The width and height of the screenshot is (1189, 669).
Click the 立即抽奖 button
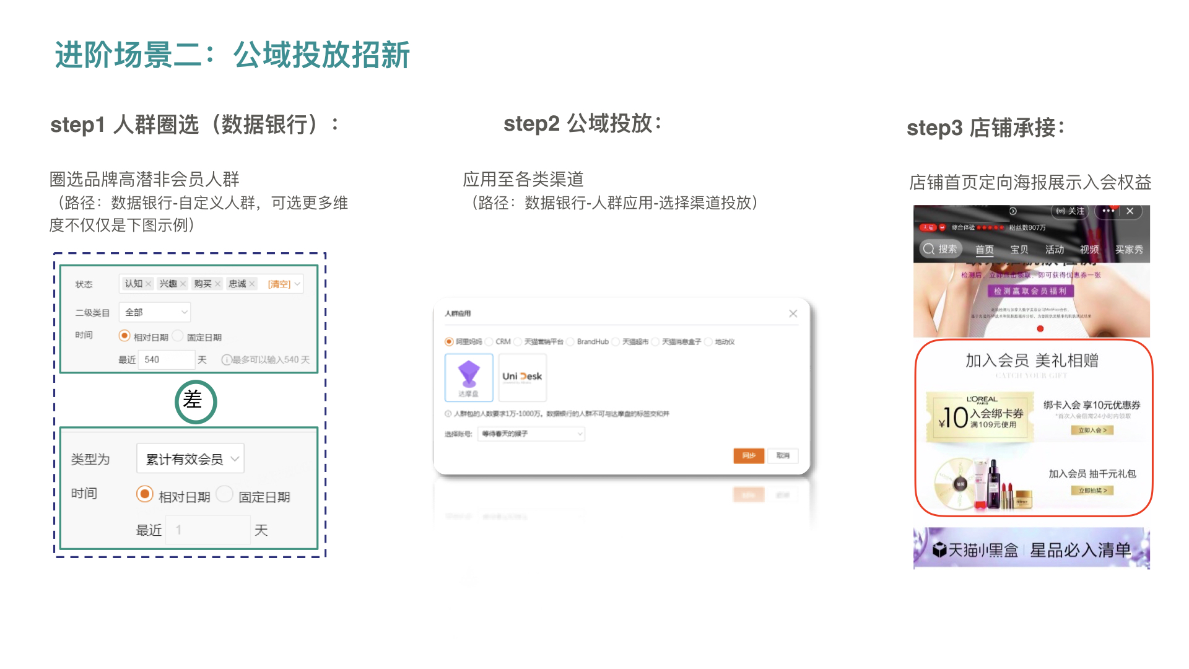coord(1092,491)
